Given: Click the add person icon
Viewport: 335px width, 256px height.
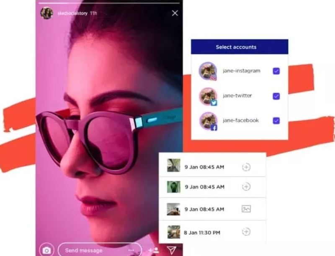Looking at the screenshot, I should coord(154,250).
